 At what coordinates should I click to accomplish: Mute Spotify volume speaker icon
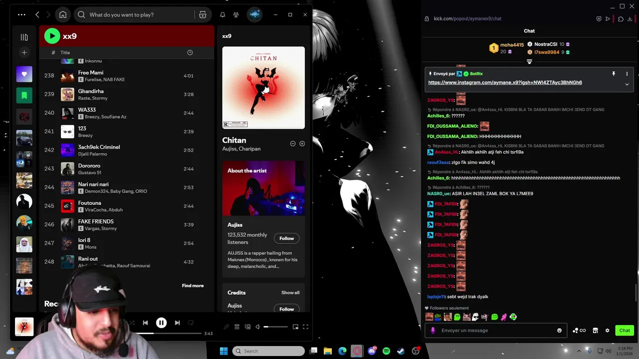(258, 327)
